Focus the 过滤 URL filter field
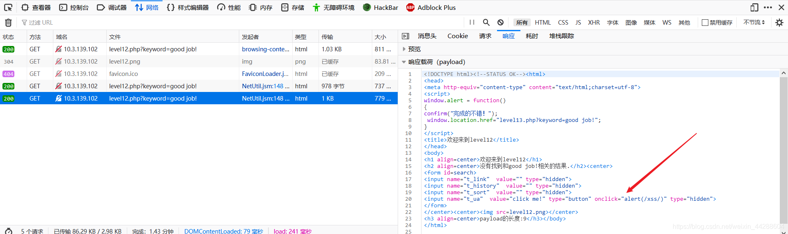The width and height of the screenshot is (788, 234). 242,23
